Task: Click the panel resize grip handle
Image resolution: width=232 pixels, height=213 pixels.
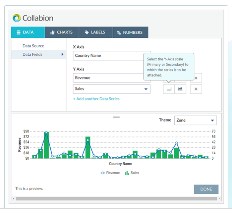Action: click(x=116, y=117)
